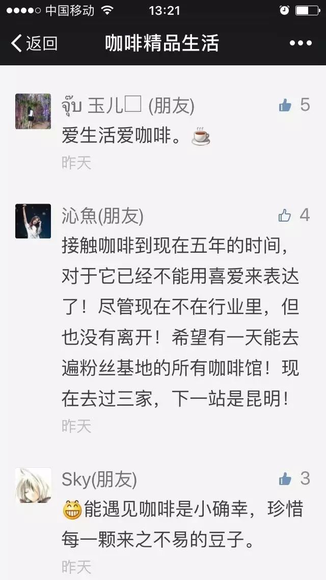Screen dimensions: 326x580
Task: Open 玉儿's profile avatar photo
Action: point(33,111)
